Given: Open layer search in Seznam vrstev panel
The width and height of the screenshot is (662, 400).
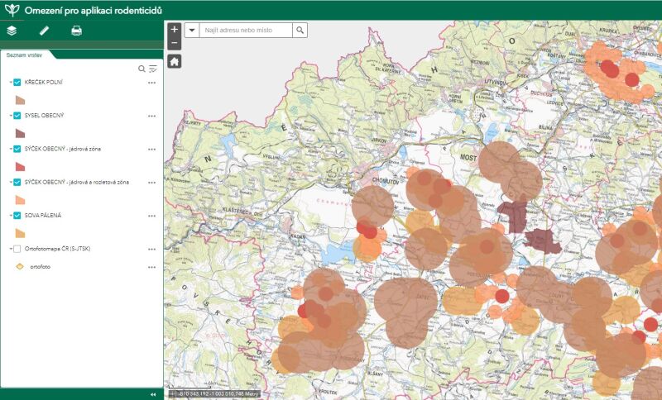Looking at the screenshot, I should pos(142,69).
